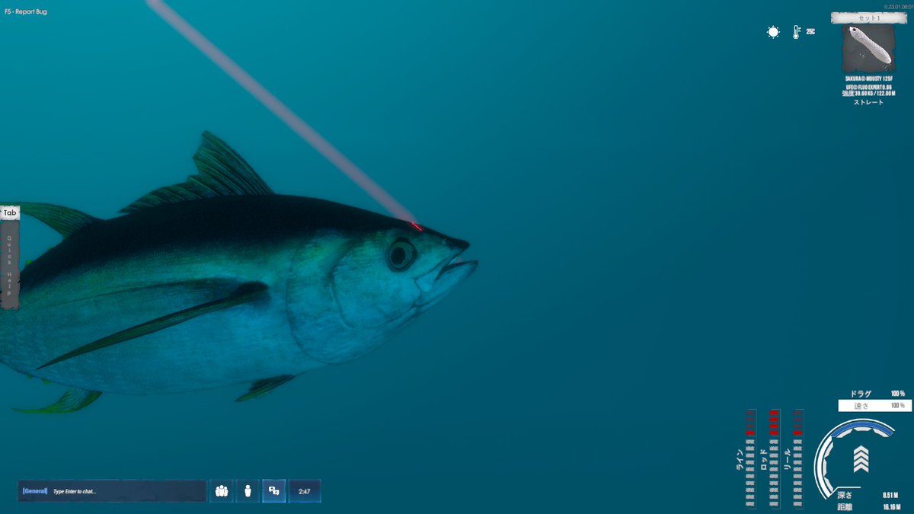Click the 深さ depth readout

[868, 494]
